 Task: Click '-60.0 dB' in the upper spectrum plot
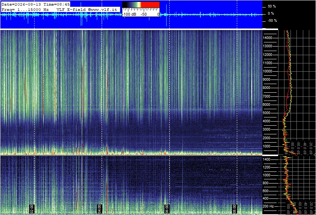click(298, 148)
